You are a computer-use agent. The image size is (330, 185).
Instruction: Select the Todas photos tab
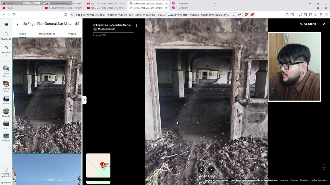(22, 34)
